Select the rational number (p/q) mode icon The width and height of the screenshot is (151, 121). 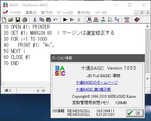[x=117, y=20]
